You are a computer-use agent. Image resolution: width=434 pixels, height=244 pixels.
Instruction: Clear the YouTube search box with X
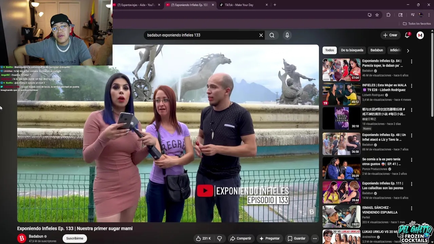pos(261,35)
